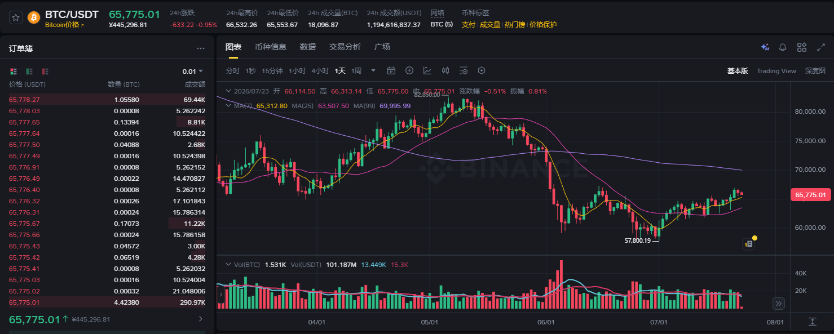Image resolution: width=834 pixels, height=334 pixels.
Task: Switch chart to 深度图 view
Action: click(x=815, y=71)
